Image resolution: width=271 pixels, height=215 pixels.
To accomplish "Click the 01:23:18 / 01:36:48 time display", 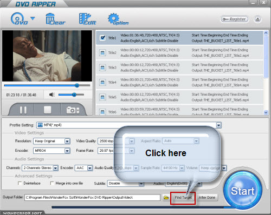I will click(21, 95).
